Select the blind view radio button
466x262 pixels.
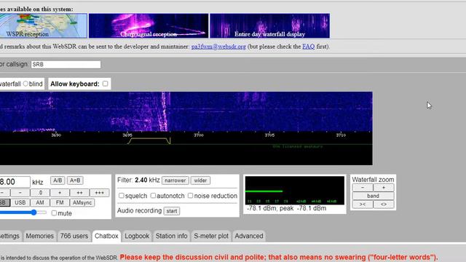click(25, 84)
